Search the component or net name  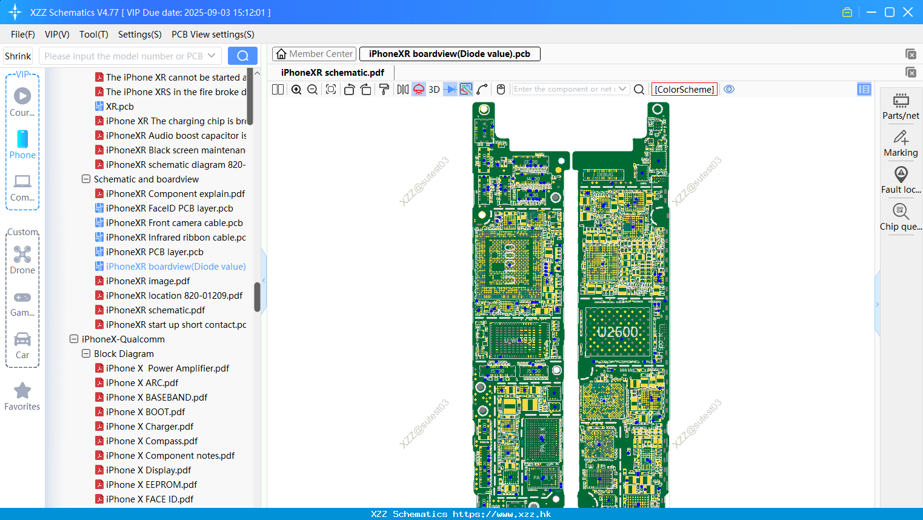point(639,89)
